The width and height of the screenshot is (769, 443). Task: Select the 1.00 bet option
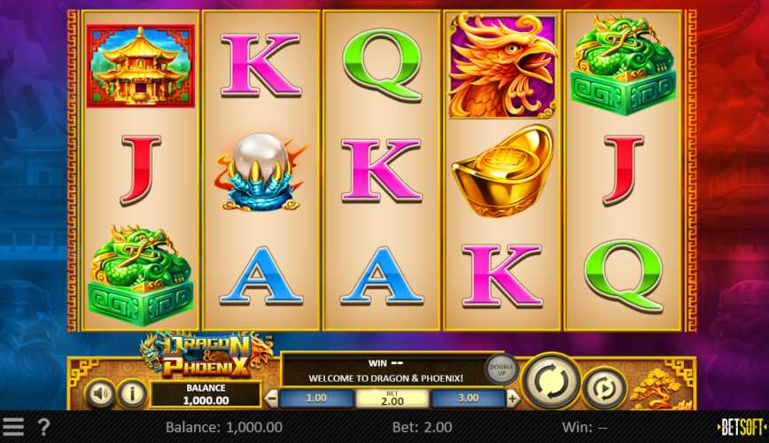click(316, 399)
